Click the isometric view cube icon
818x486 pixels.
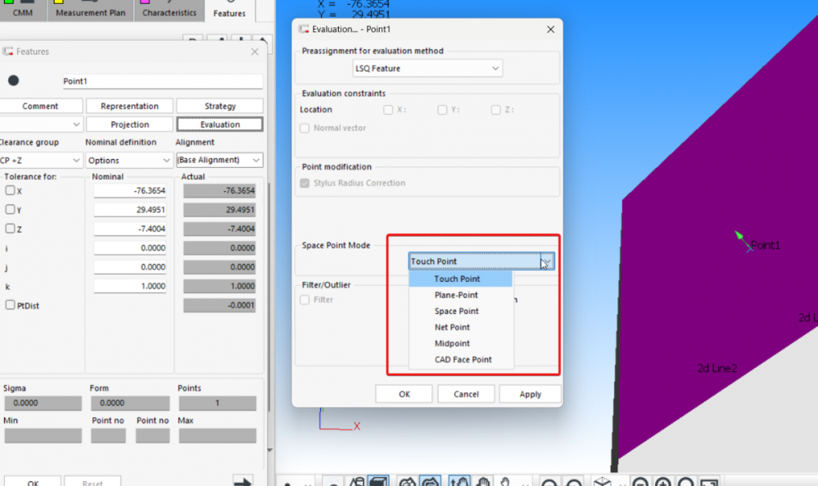click(x=602, y=481)
